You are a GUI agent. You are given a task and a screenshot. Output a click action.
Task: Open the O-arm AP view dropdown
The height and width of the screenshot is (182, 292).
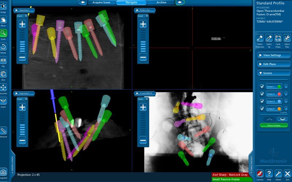click(144, 93)
